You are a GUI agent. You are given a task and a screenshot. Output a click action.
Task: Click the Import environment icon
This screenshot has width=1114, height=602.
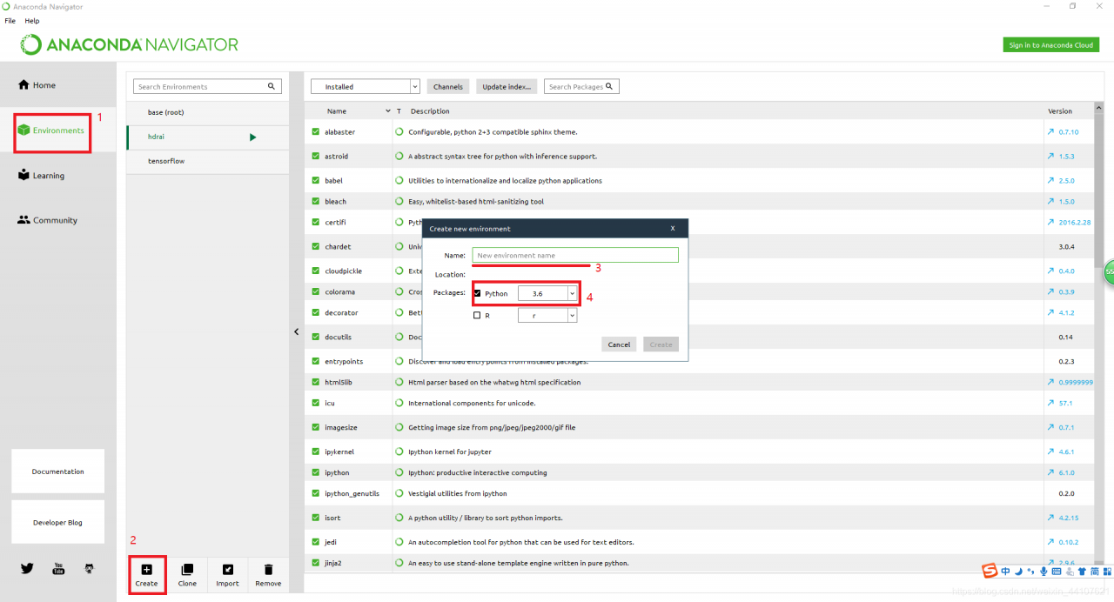[x=228, y=570]
